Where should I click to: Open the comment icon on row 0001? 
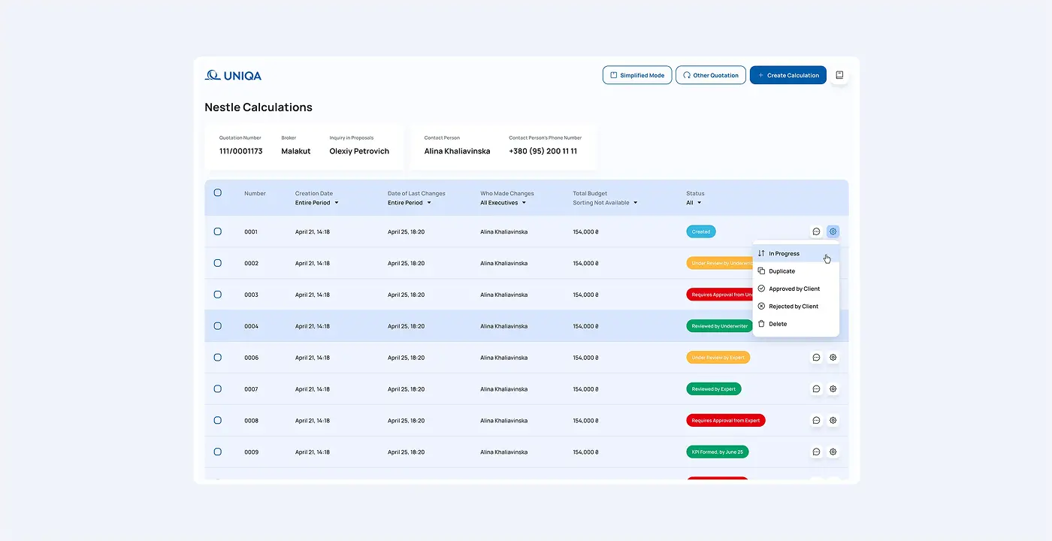[816, 231]
